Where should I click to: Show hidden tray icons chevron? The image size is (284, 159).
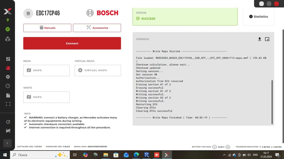[224, 155]
